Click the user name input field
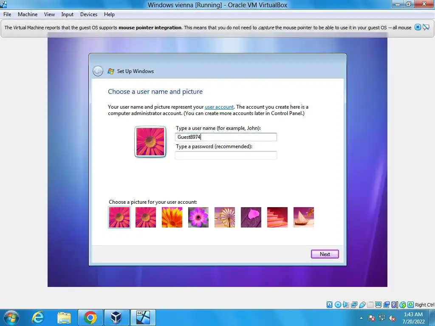This screenshot has width=435, height=326. [226, 137]
